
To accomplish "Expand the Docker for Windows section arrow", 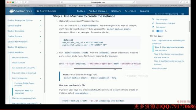I will click(41, 42).
